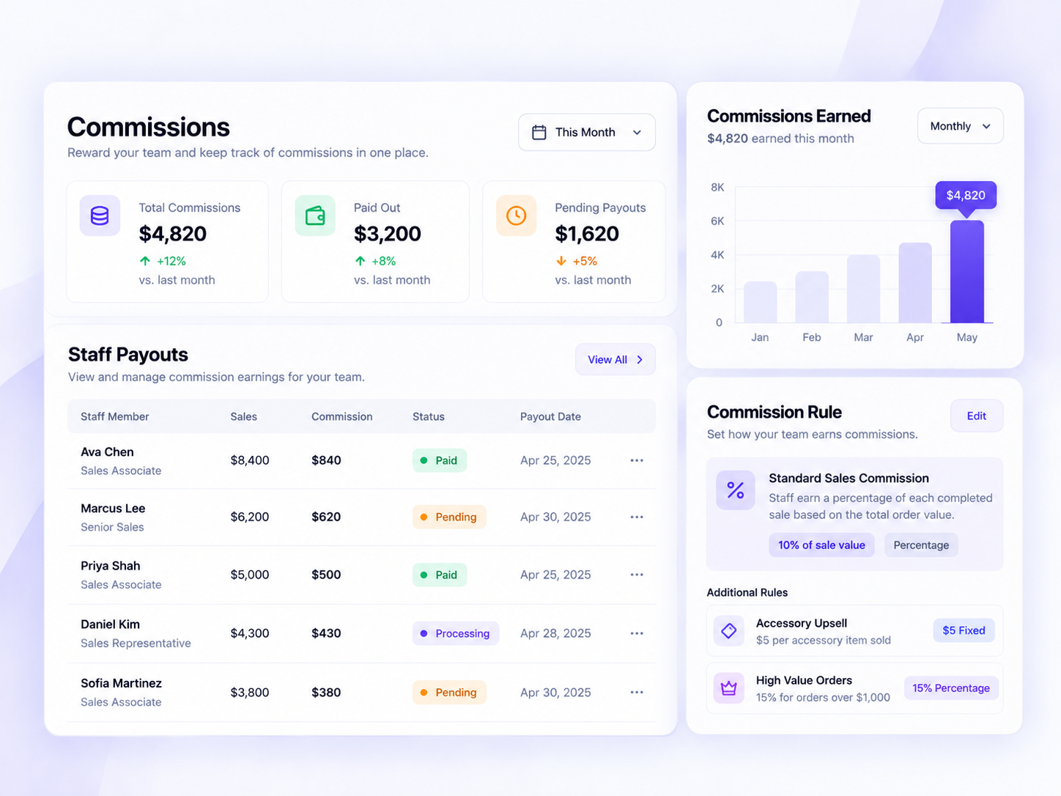Screen dimensions: 1061x796
Task: Click the Feb bar in the chart
Action: 812,297
